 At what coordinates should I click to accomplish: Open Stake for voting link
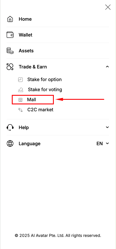pos(45,89)
